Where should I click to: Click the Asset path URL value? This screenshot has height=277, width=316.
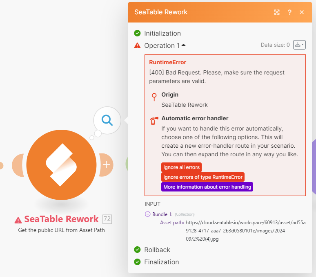[x=245, y=231]
